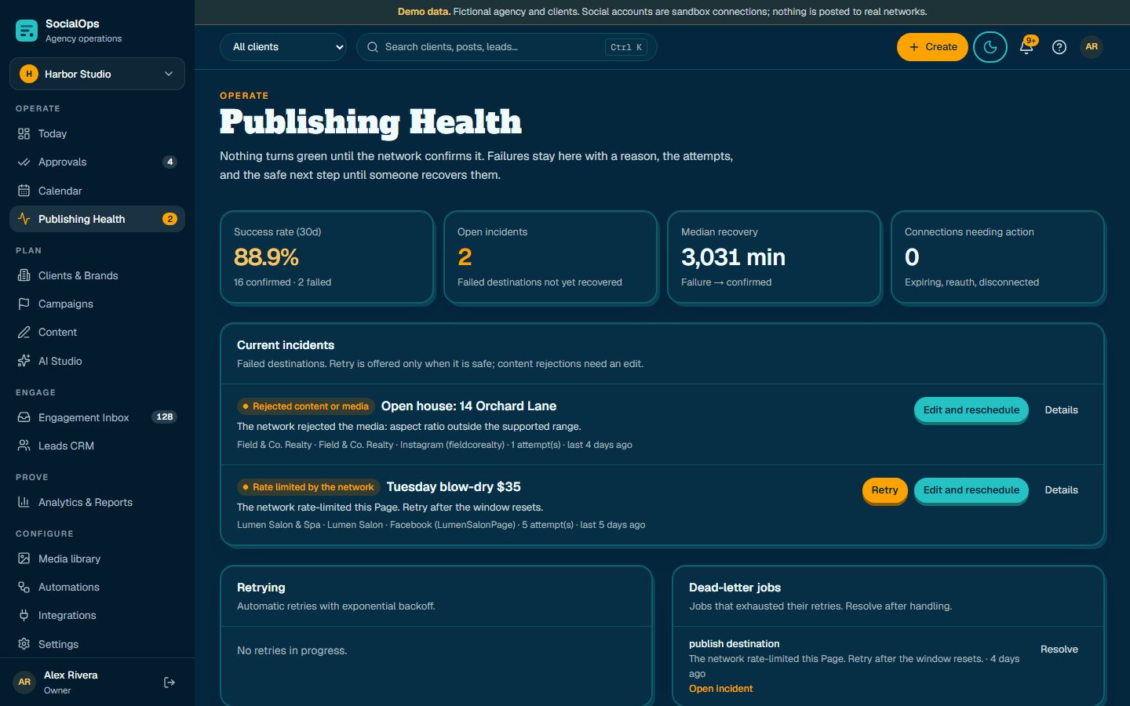The width and height of the screenshot is (1130, 706).
Task: Expand the Harbor Studio workspace switcher
Action: 97,74
